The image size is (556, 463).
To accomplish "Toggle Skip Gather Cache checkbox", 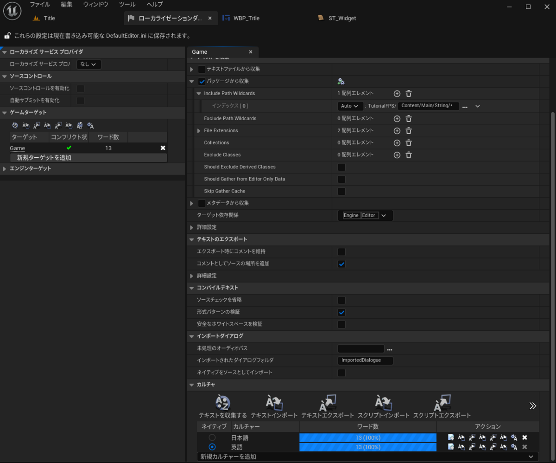I will click(341, 191).
